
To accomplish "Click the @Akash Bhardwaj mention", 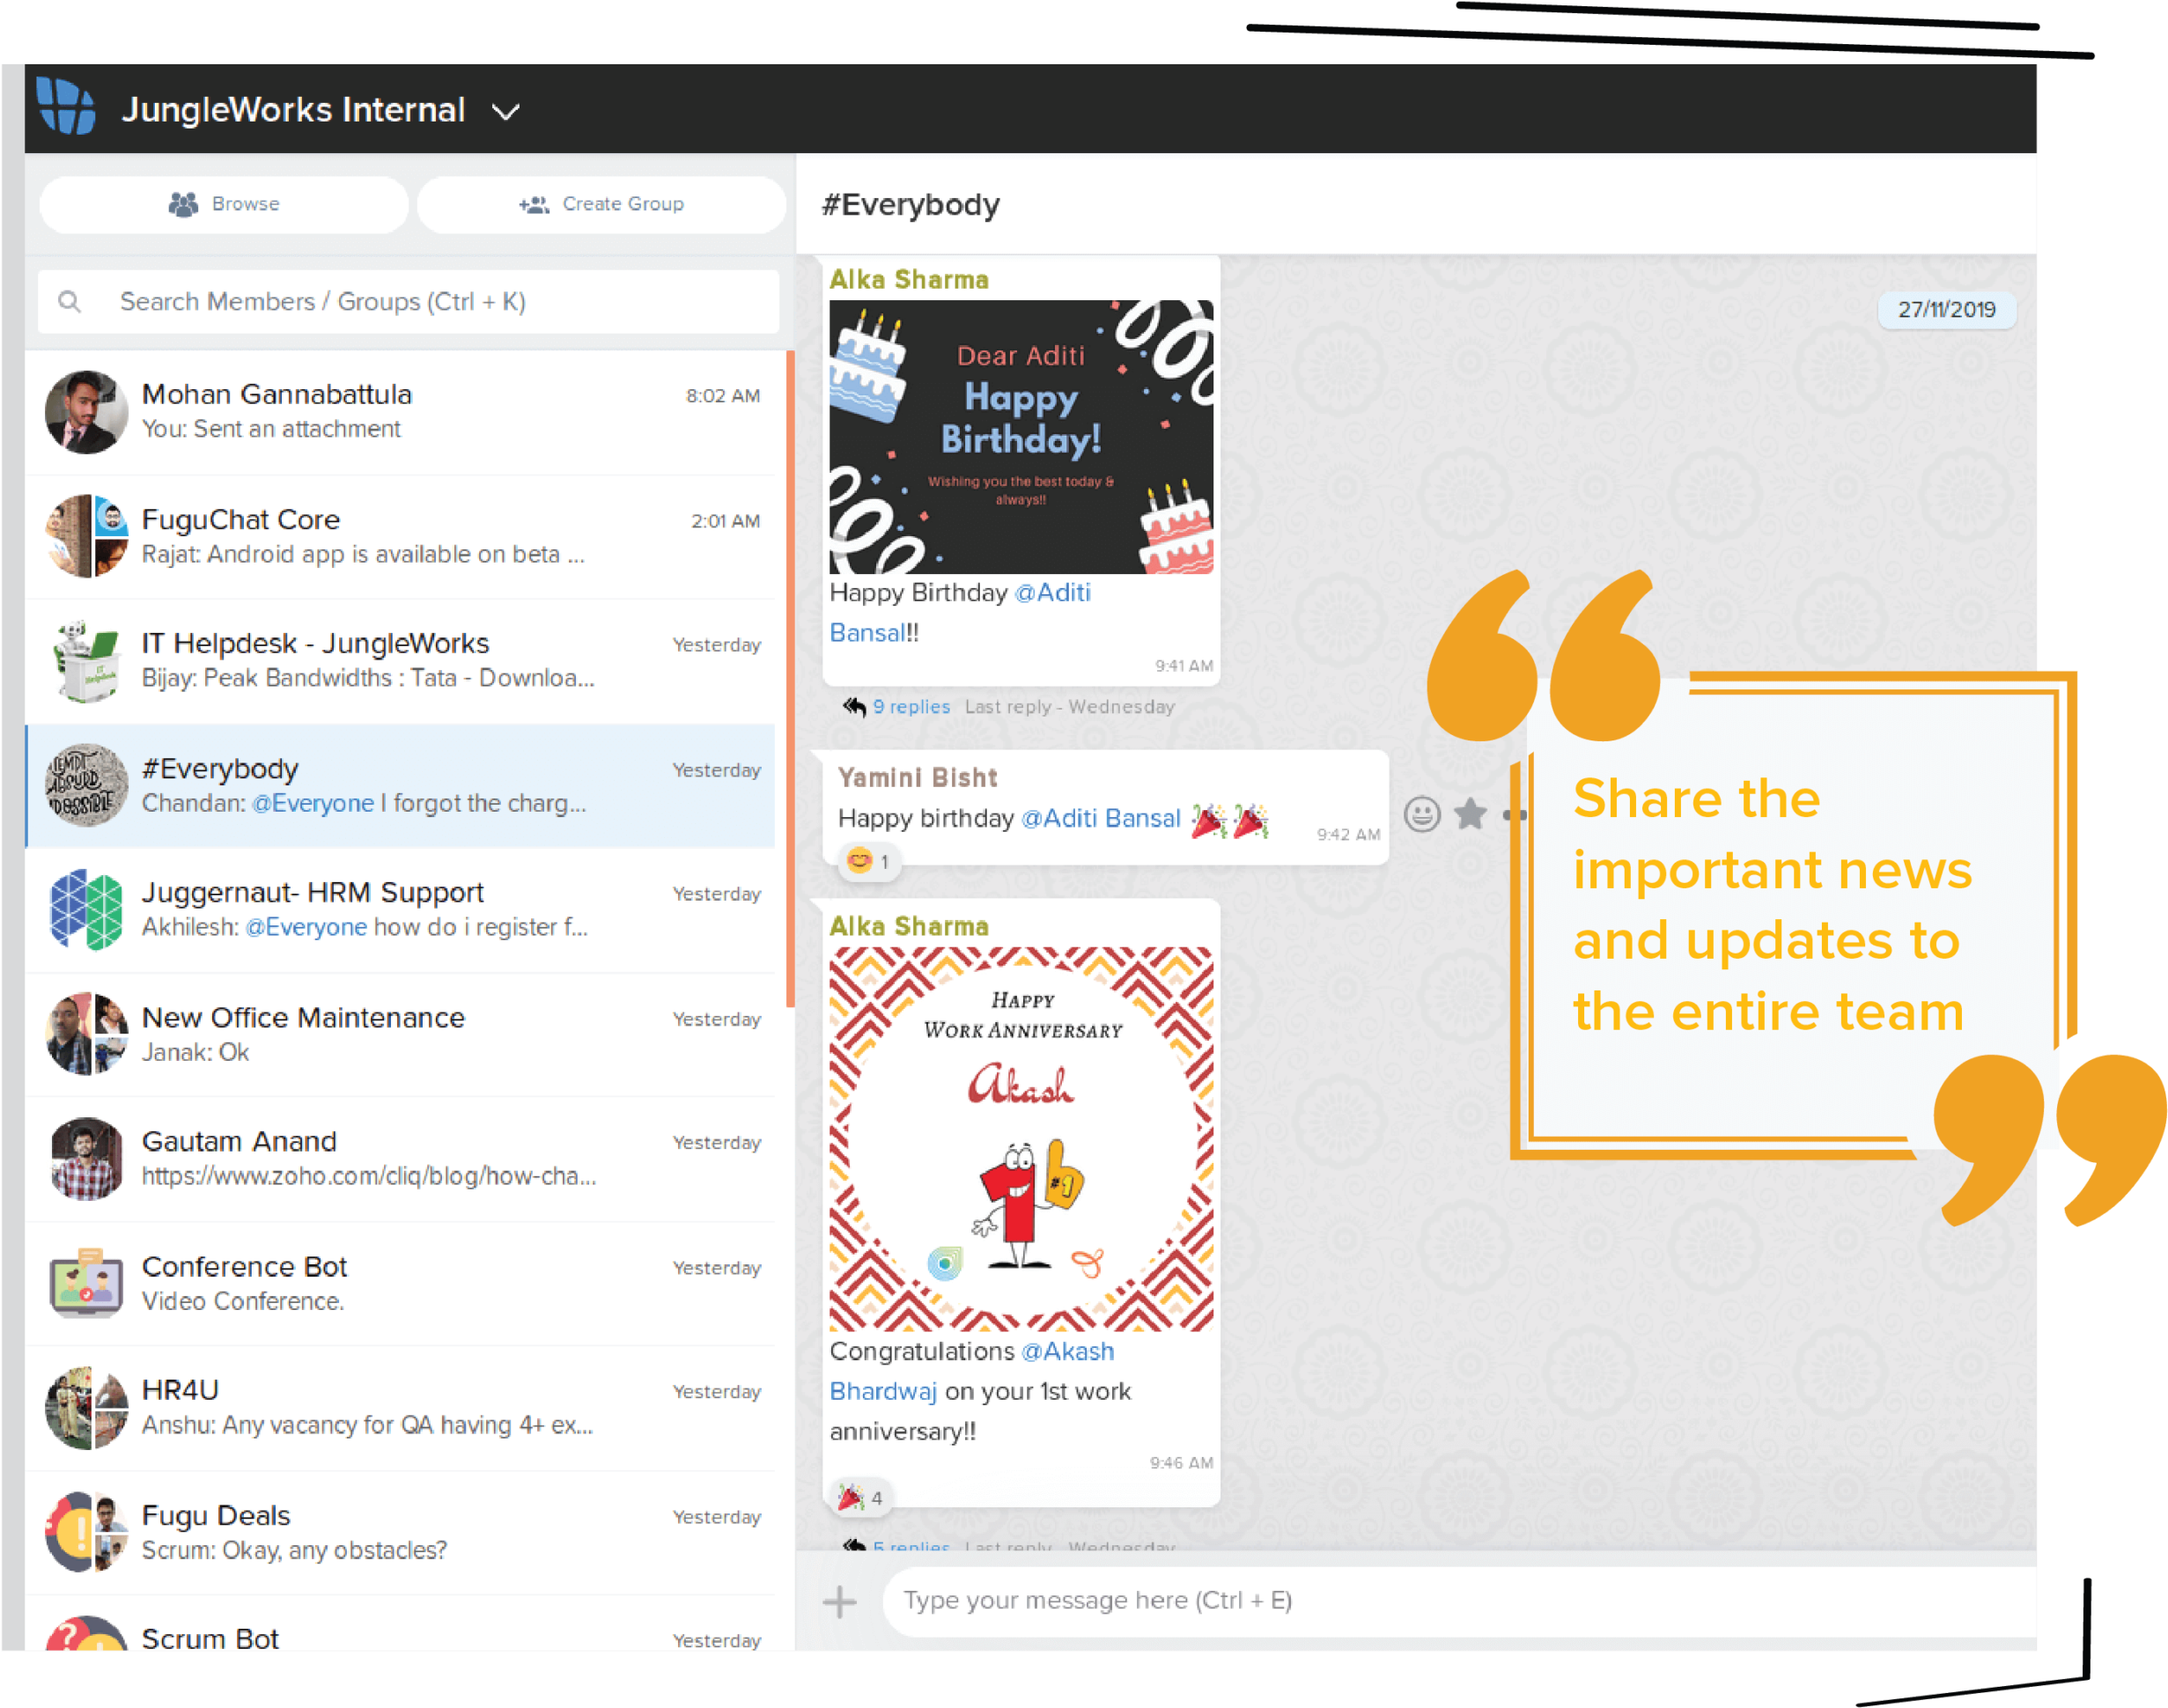I will tap(972, 1371).
